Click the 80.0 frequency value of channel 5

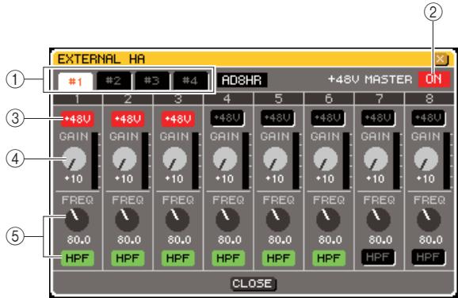pos(280,240)
